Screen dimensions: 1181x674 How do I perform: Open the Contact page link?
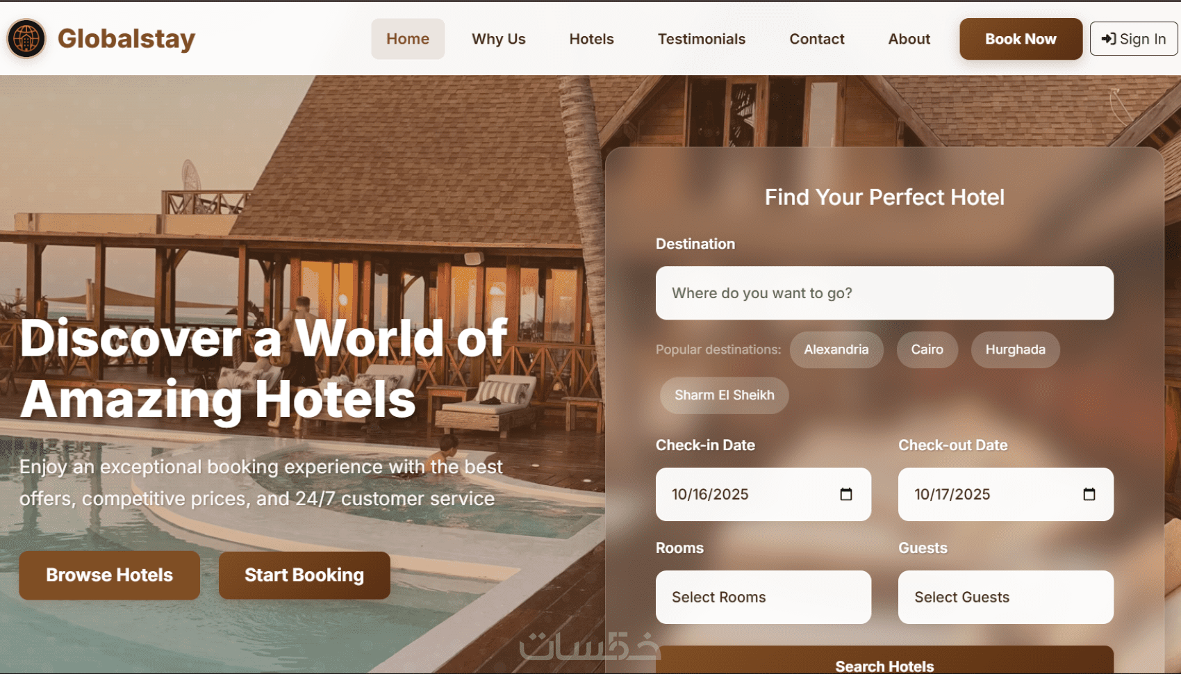(x=817, y=39)
